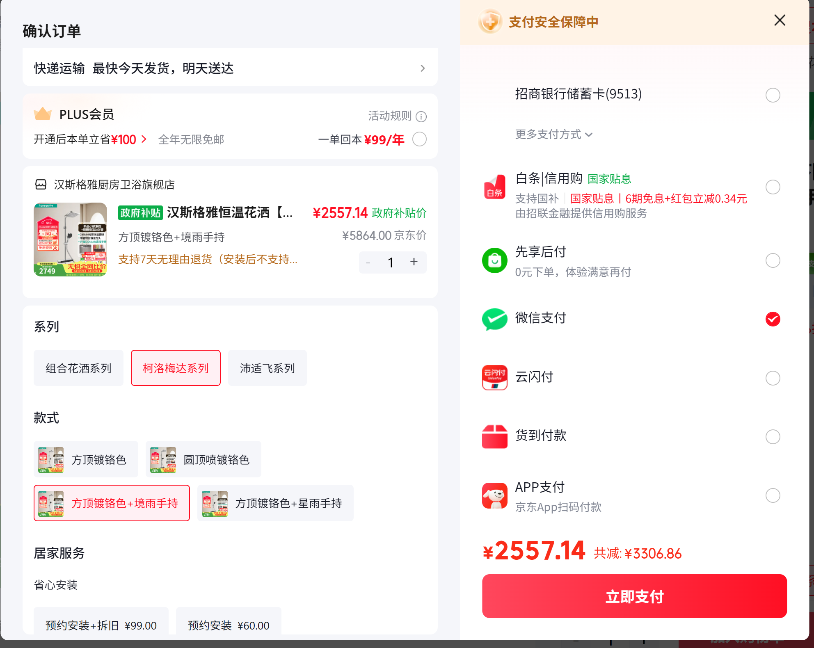Image resolution: width=814 pixels, height=648 pixels.
Task: Open the shower product thumbnail image
Action: point(70,240)
